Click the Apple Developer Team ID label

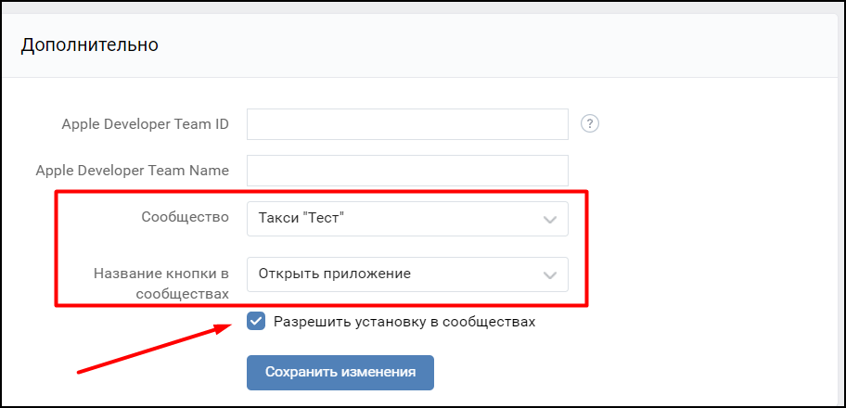click(x=145, y=123)
